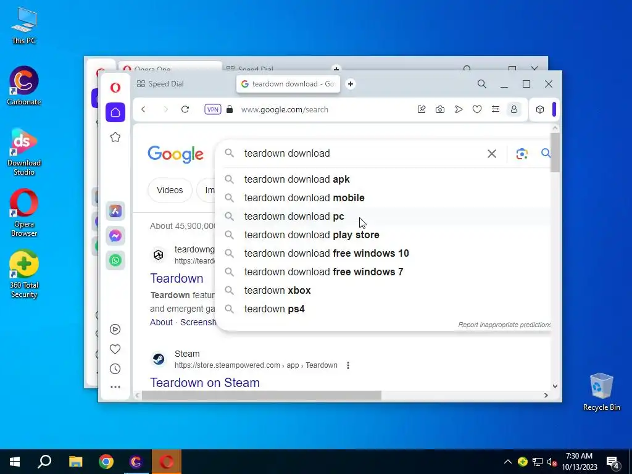632x474 pixels.
Task: Click the vertical scrollbar up arrow
Action: click(555, 128)
